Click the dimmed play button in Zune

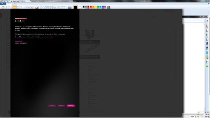point(169,112)
